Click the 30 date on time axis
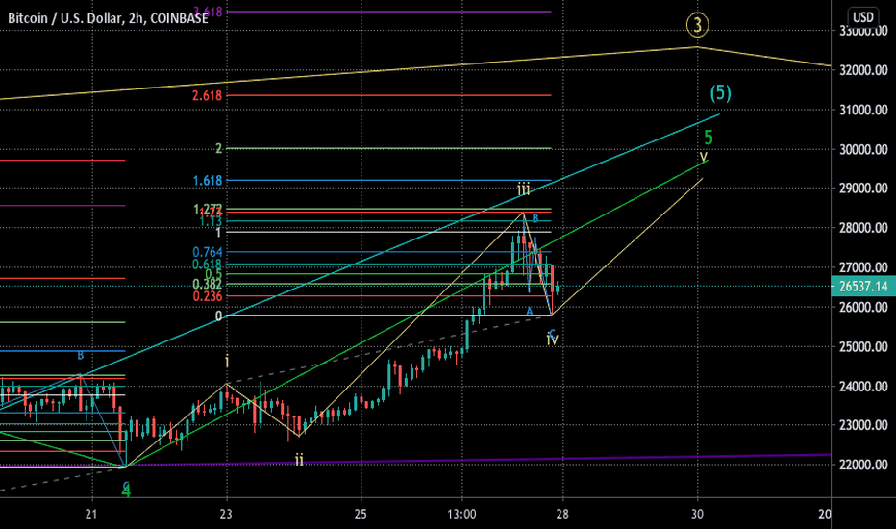 click(697, 515)
